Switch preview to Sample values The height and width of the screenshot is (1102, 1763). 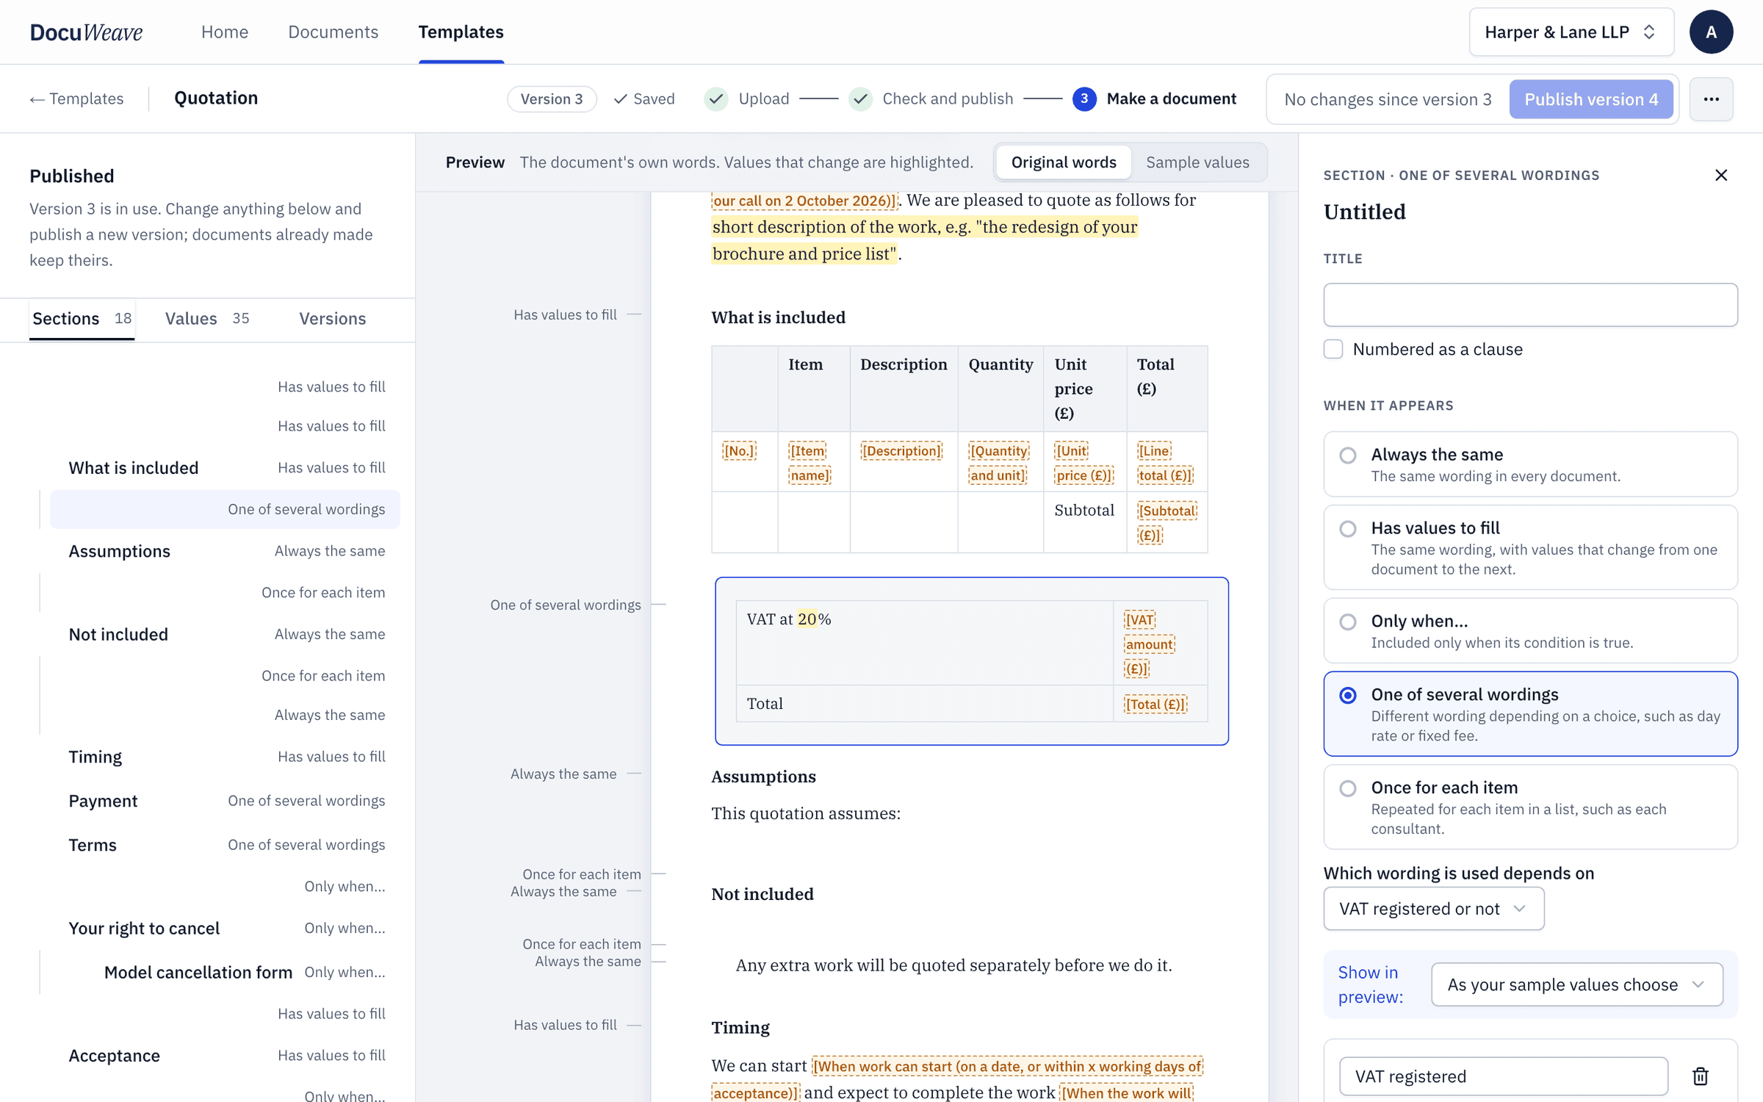click(x=1197, y=162)
